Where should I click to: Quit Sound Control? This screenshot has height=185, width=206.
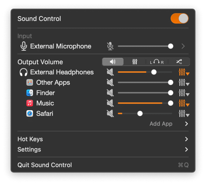(x=44, y=165)
